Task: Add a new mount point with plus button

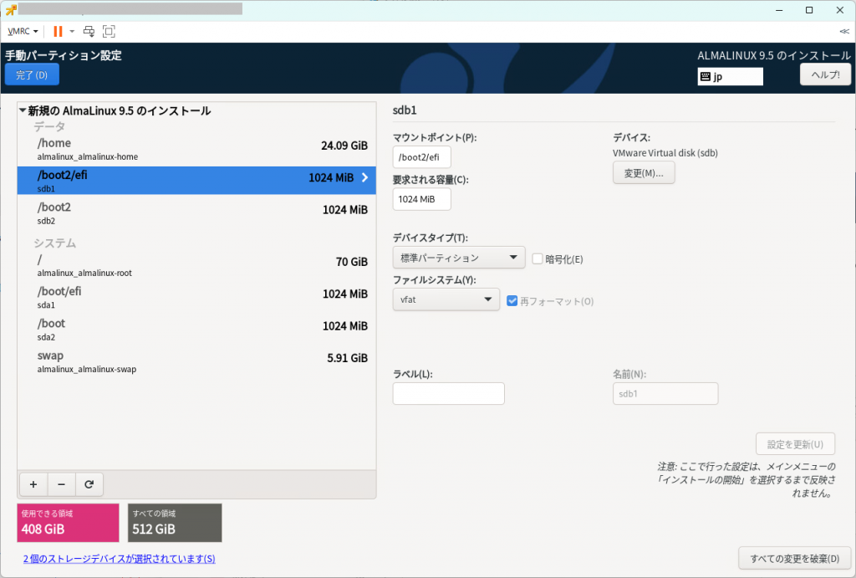Action: (x=33, y=484)
